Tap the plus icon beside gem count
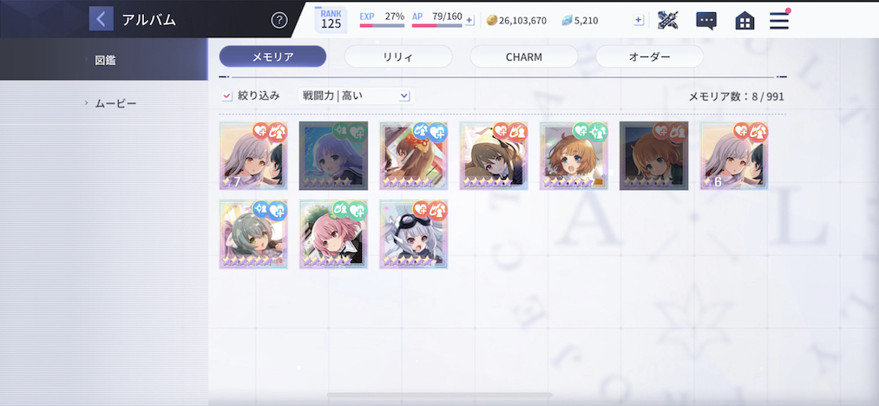This screenshot has width=879, height=406. (639, 20)
